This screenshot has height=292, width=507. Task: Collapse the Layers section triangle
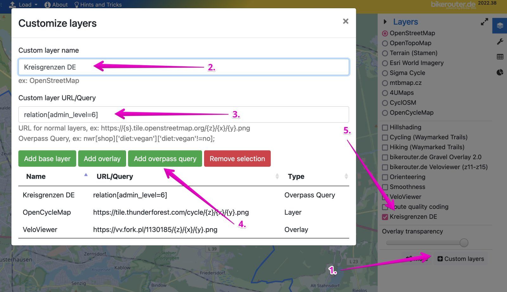385,22
